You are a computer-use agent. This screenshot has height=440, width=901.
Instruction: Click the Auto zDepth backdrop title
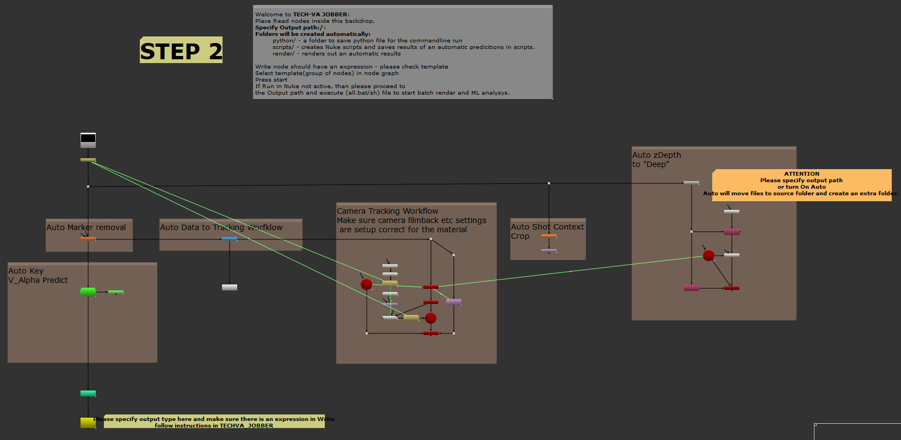point(657,155)
